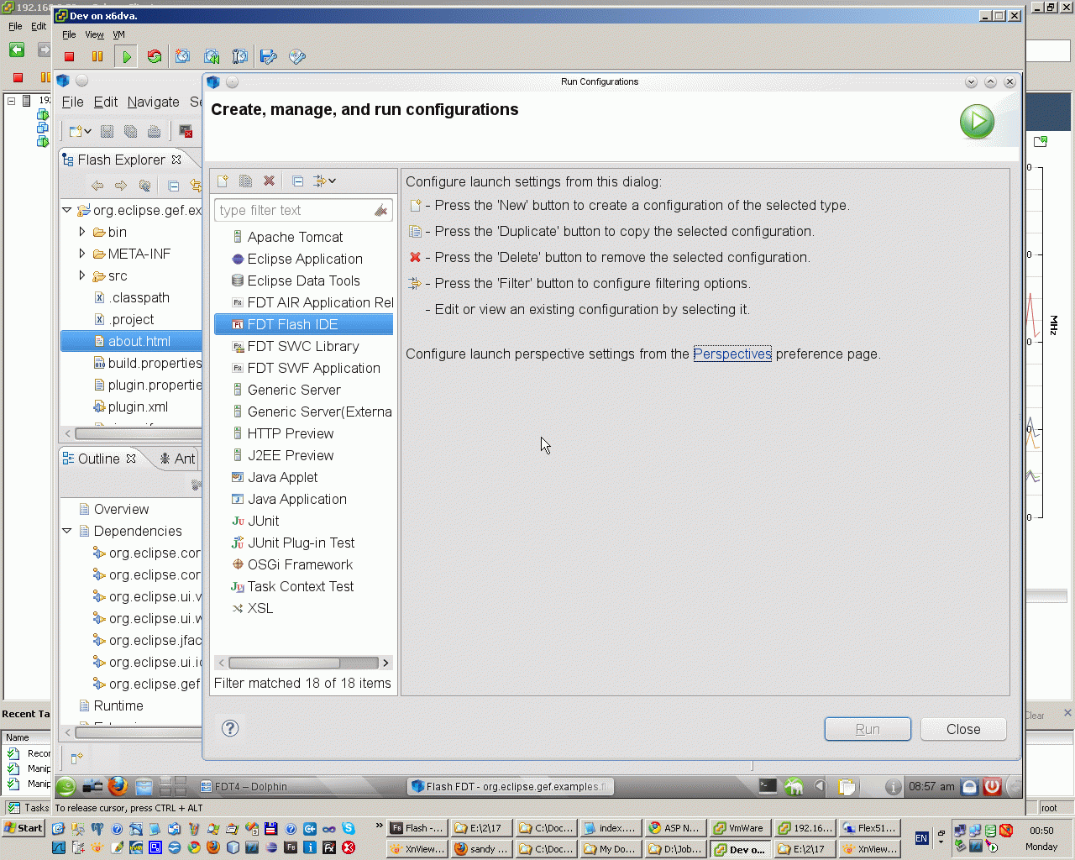Click the Windows Start button

(24, 828)
